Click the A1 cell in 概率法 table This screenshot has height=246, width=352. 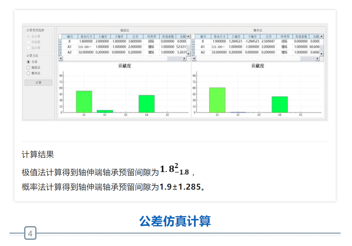click(x=203, y=47)
